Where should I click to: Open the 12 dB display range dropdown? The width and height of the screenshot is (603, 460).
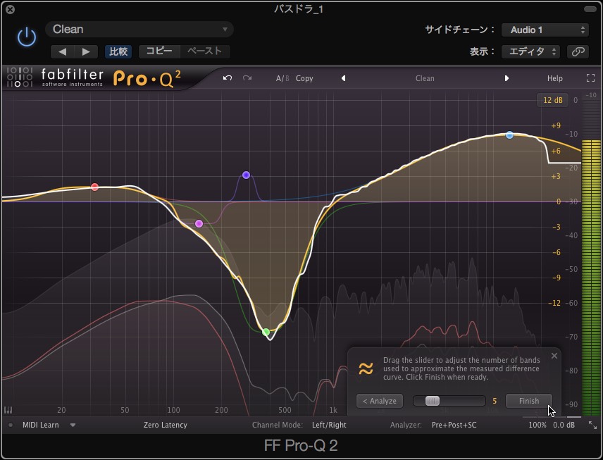(552, 100)
